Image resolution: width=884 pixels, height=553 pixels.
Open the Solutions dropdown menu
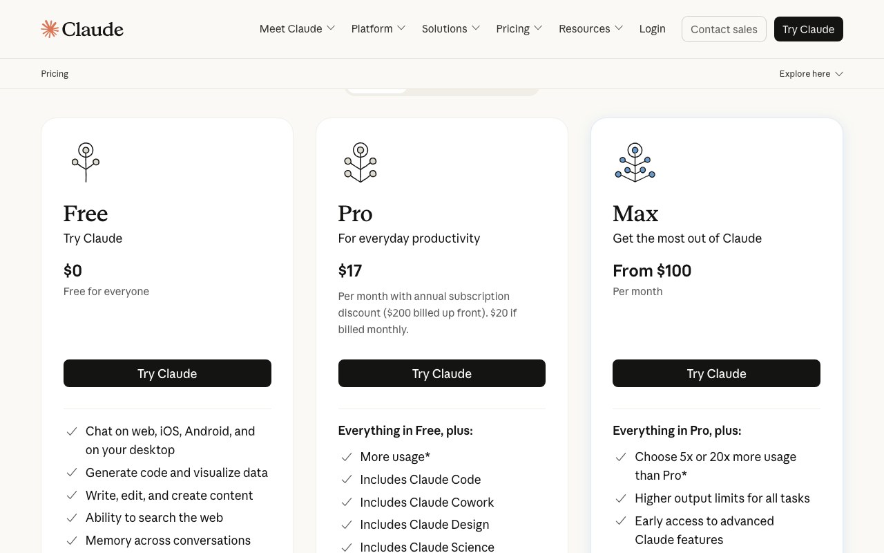[451, 28]
